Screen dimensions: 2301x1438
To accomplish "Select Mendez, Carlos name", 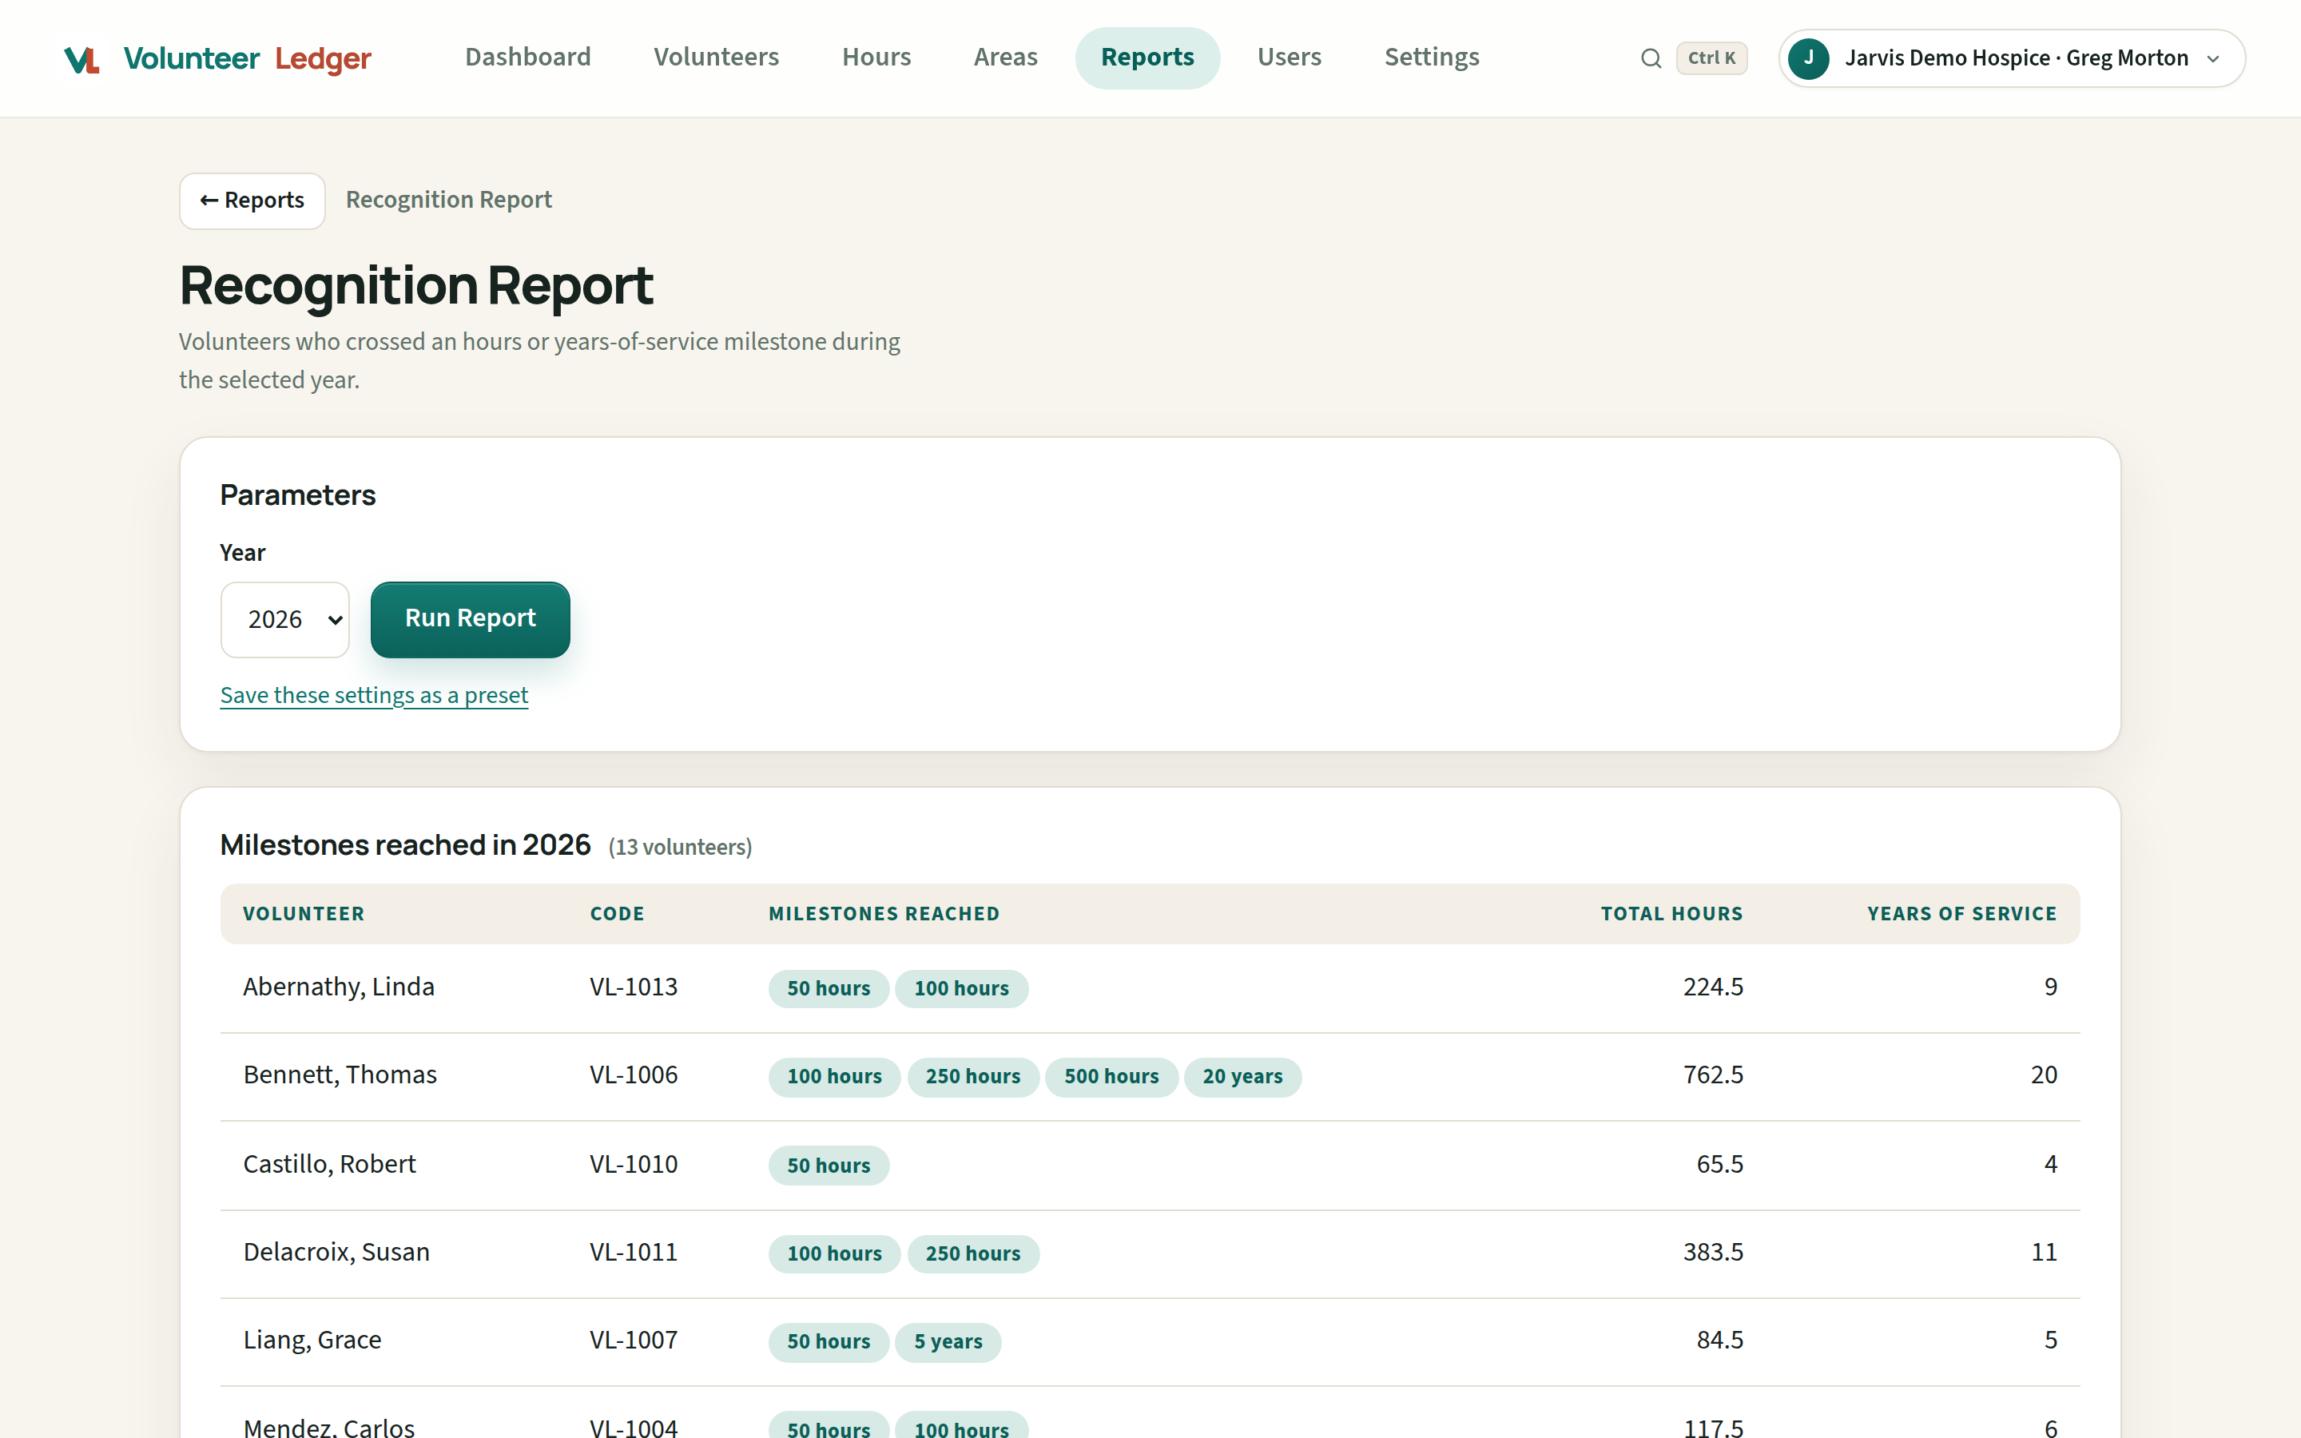I will coord(329,1427).
